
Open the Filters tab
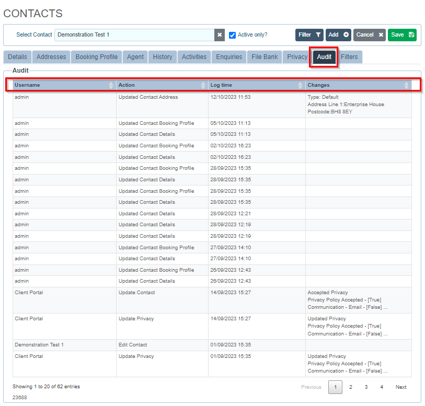pyautogui.click(x=349, y=57)
